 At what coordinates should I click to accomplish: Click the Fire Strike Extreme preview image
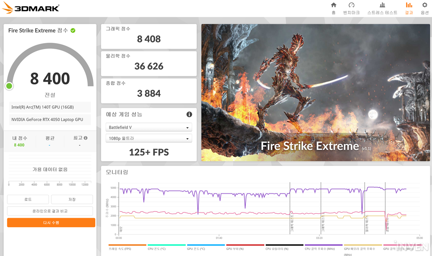click(315, 92)
